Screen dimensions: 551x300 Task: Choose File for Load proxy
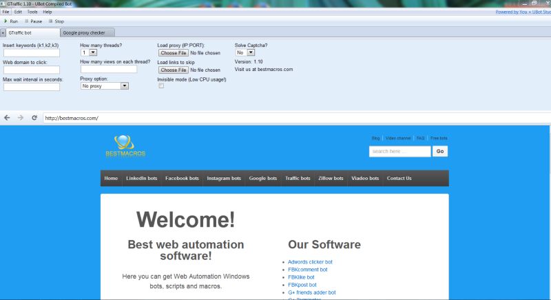(x=174, y=52)
